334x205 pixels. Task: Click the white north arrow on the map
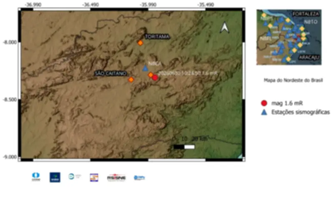point(224,27)
